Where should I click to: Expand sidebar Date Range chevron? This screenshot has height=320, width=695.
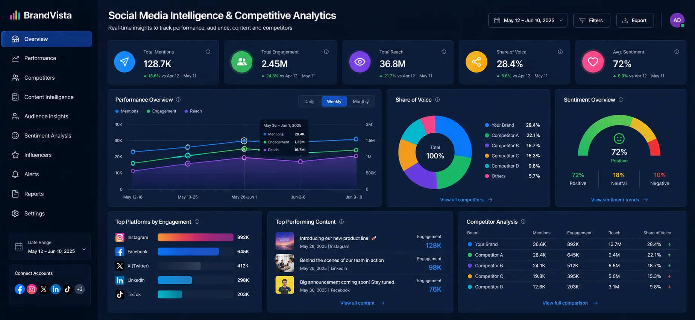(x=84, y=249)
